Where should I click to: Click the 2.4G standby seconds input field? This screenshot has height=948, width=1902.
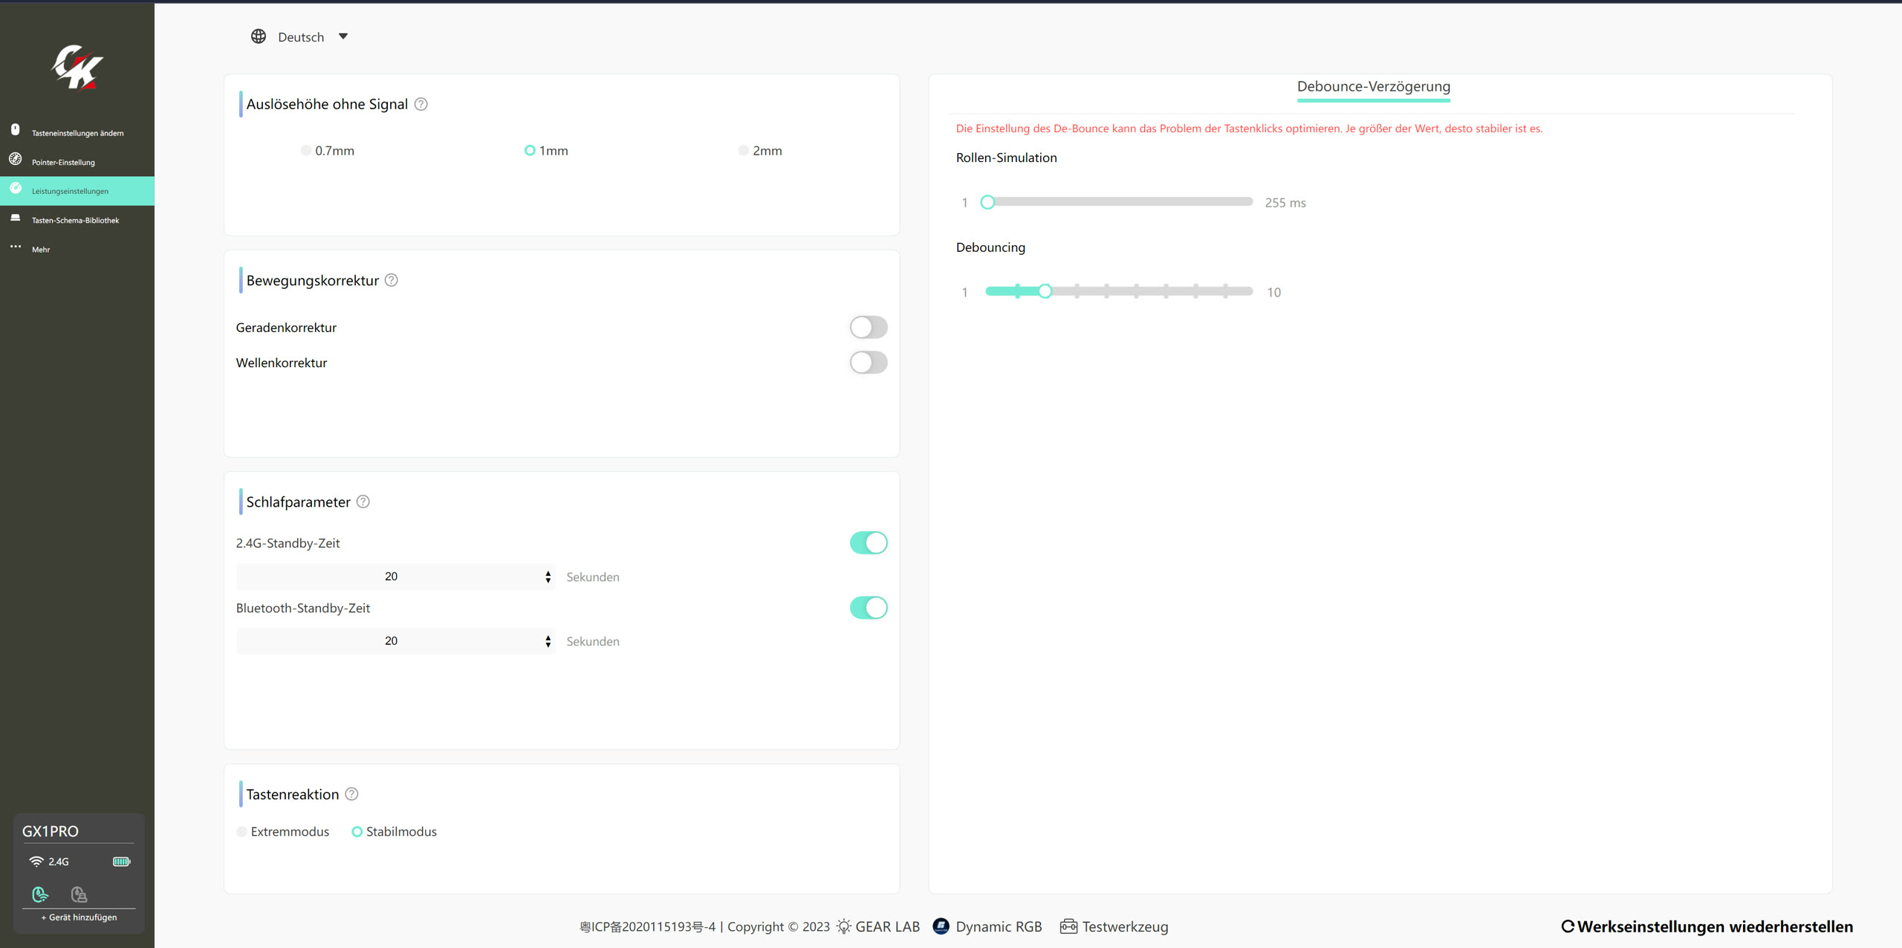395,577
